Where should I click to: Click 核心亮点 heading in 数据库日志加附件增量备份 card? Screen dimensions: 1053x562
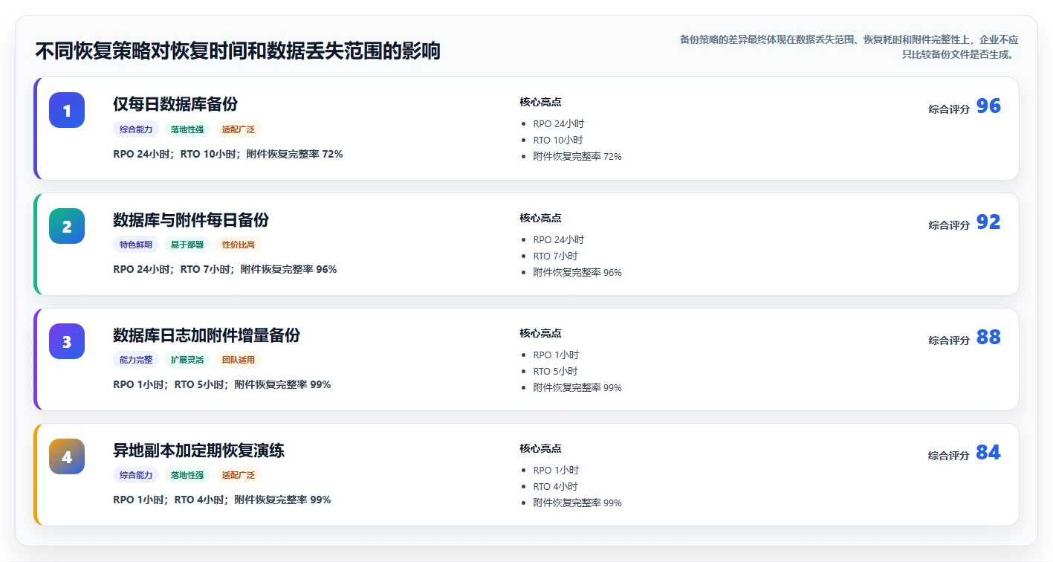(540, 334)
